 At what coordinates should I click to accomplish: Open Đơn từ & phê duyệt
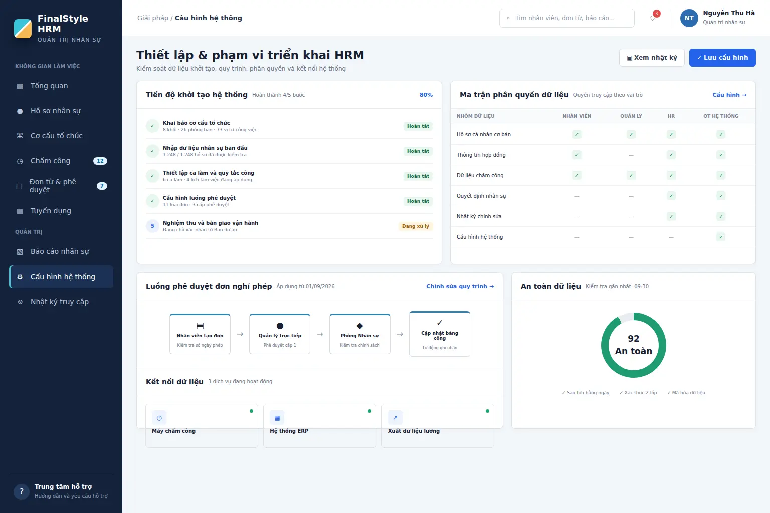pos(61,186)
